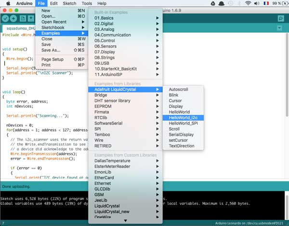This screenshot has width=289, height=226.
Task: Select the HelloWorld_SPI example
Action: point(183,123)
